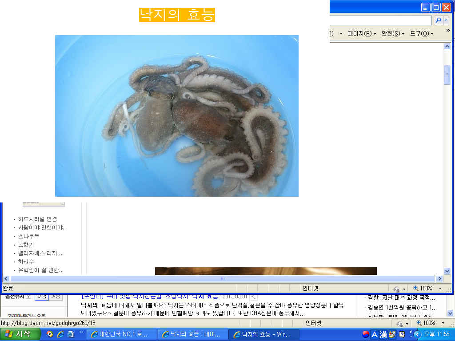Click the vertical scrollbar down arrow

(447, 271)
